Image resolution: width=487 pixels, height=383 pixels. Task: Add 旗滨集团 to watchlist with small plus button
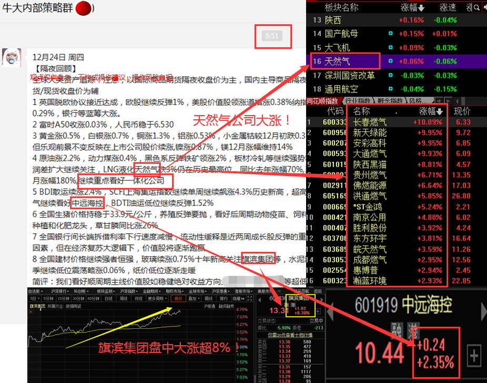(318, 311)
